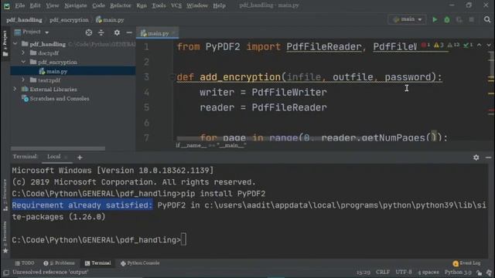Toggle the Project side tool window strip
Image resolution: width=495 pixels, height=278 pixels.
click(5, 43)
